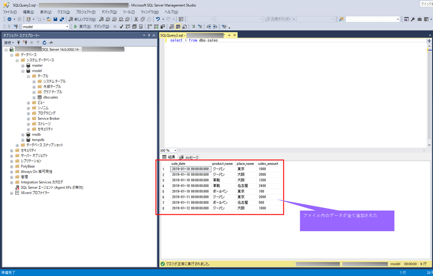
Task: Pin the Object Explorer panel with pushpin
Action: 149,36
